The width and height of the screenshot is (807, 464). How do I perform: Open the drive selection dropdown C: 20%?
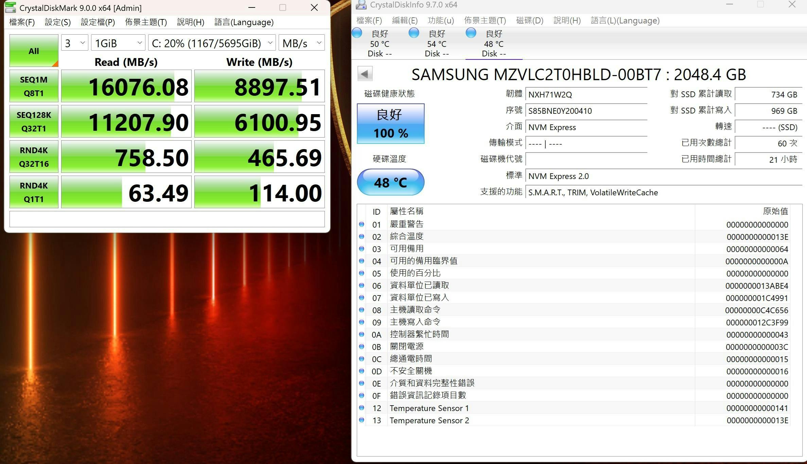point(212,43)
